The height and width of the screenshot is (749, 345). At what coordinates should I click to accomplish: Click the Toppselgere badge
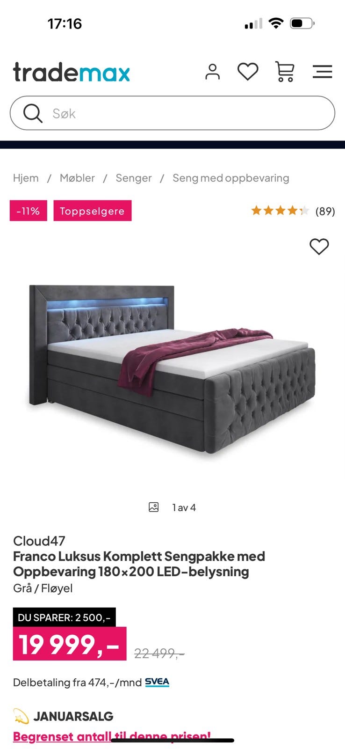click(92, 211)
